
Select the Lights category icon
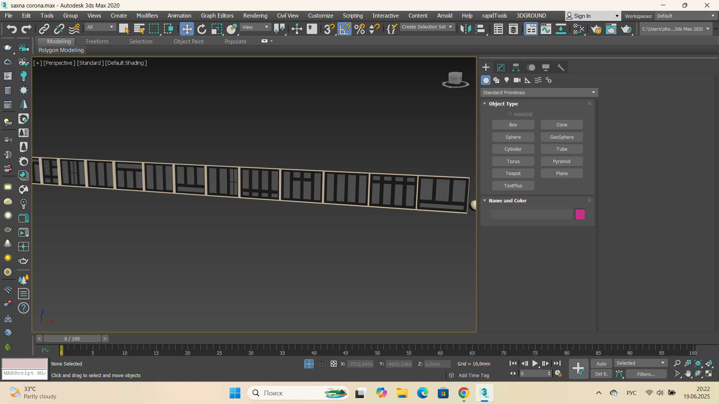[507, 80]
